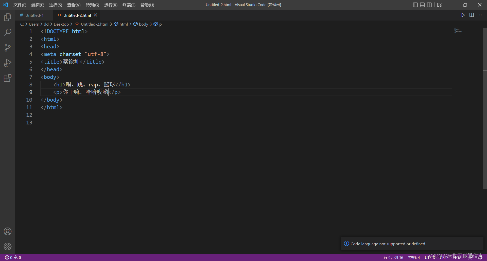Click the closing </html> tag line
The image size is (487, 261).
51,107
